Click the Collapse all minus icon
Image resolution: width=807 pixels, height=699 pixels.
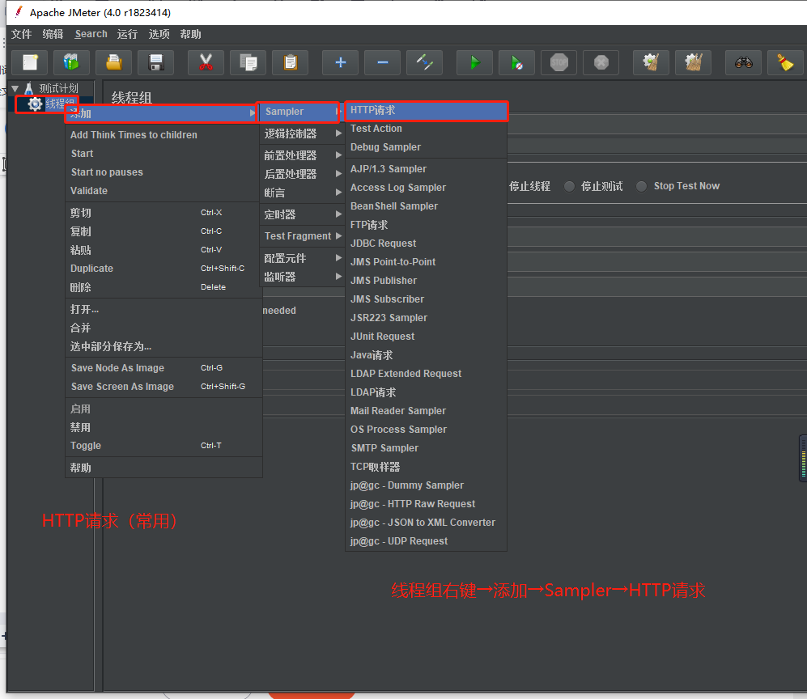coord(382,63)
